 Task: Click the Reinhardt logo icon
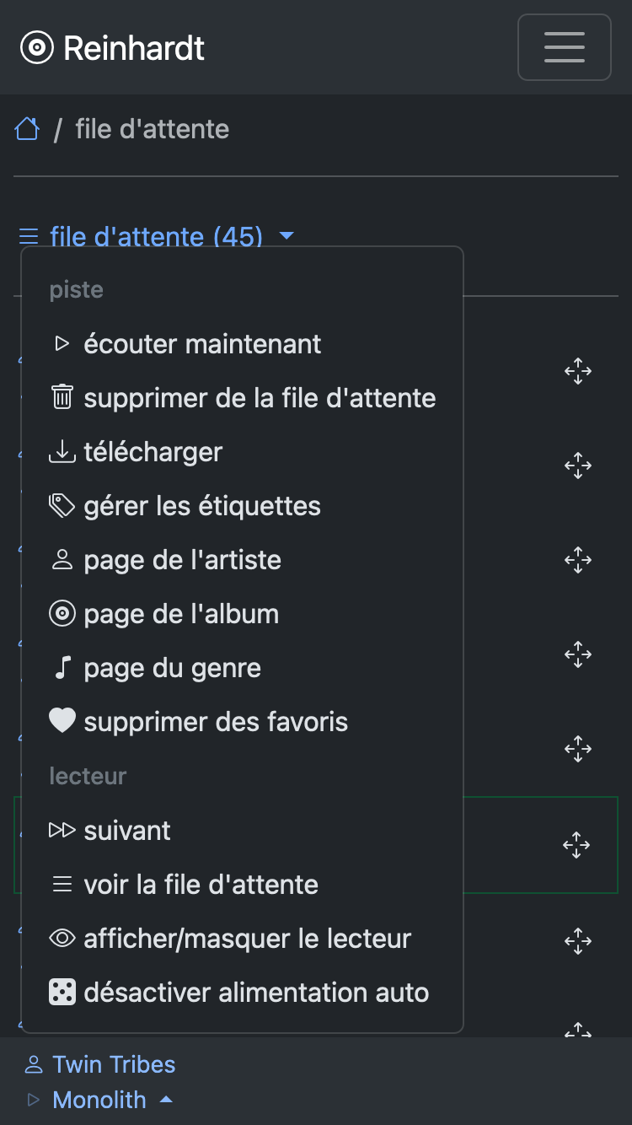[36, 48]
